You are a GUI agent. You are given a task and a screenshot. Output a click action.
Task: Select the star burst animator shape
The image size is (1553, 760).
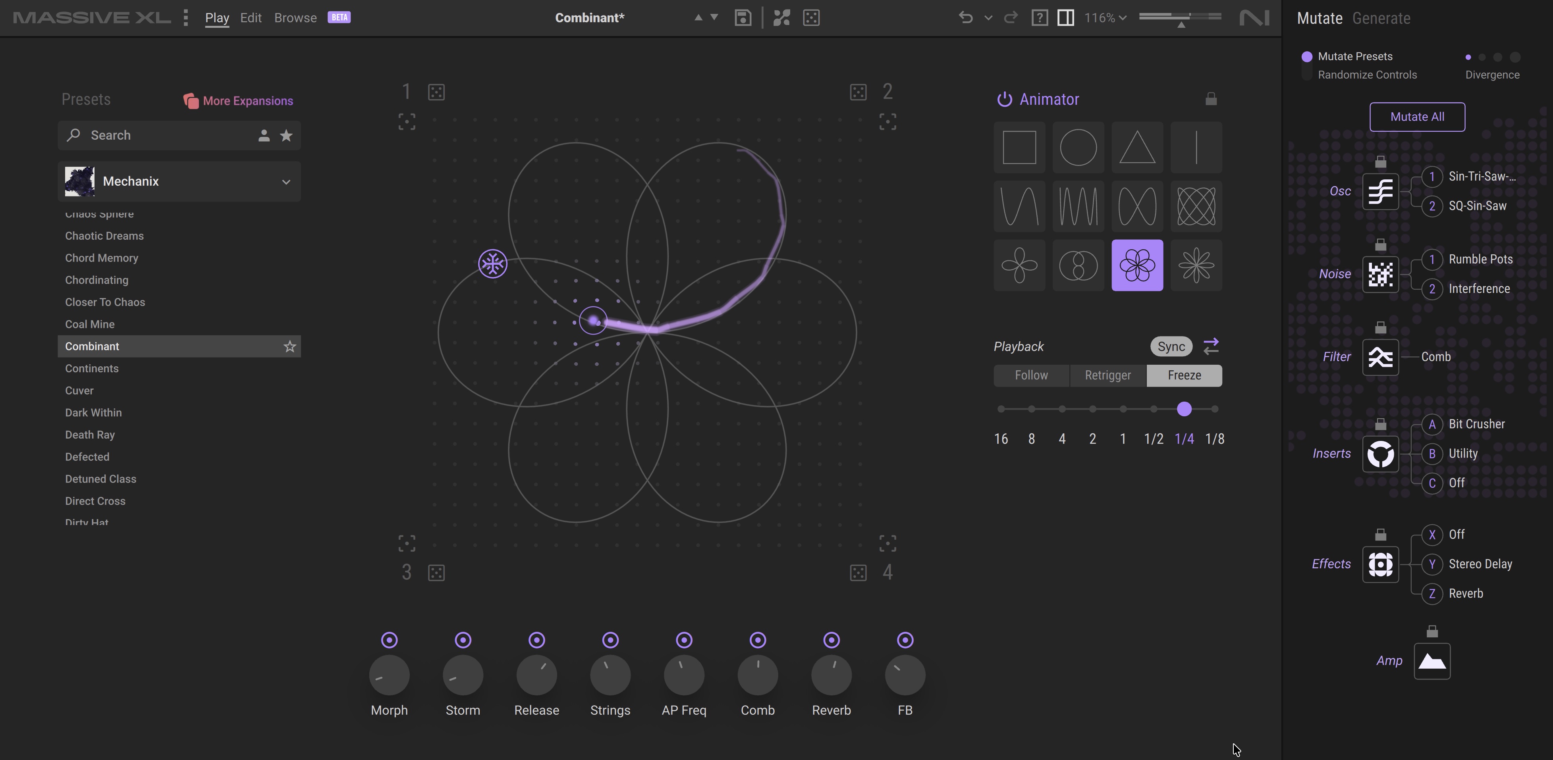coord(1196,265)
